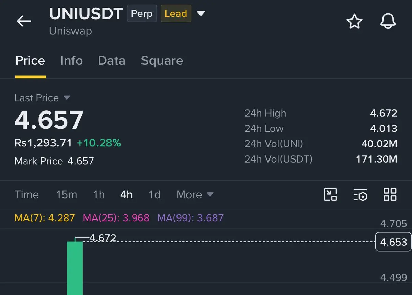Tap the 4.705 axis price label
This screenshot has width=412, height=295.
(393, 224)
